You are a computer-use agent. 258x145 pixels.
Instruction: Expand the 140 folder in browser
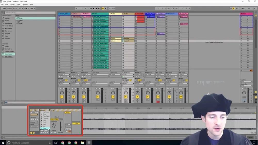(x=17, y=23)
